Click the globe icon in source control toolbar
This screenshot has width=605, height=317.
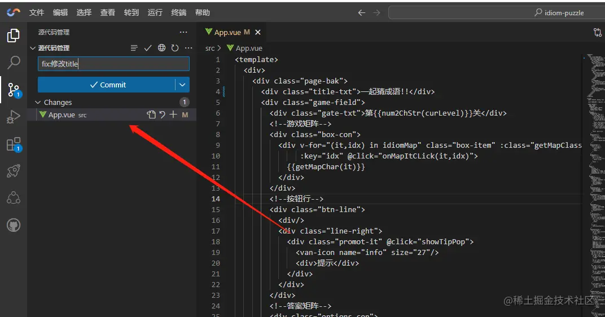tap(161, 48)
